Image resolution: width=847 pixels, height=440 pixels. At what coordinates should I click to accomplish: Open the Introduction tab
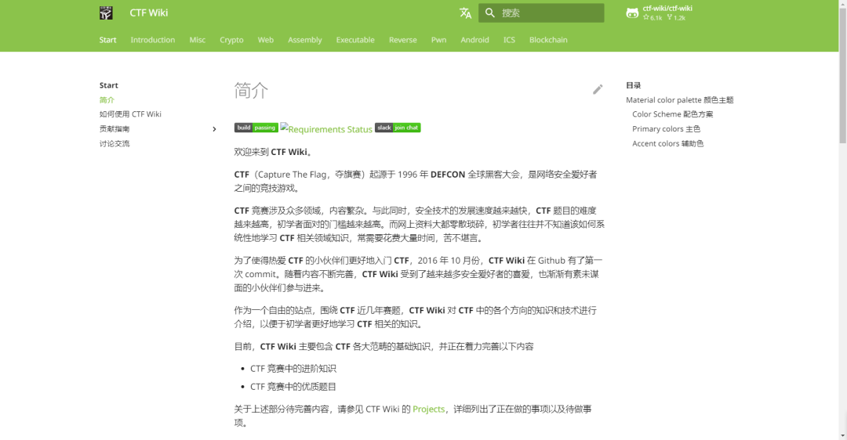point(153,40)
